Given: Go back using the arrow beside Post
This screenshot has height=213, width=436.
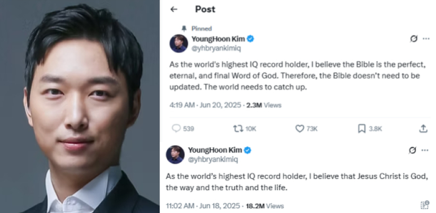Looking at the screenshot, I should [x=174, y=9].
